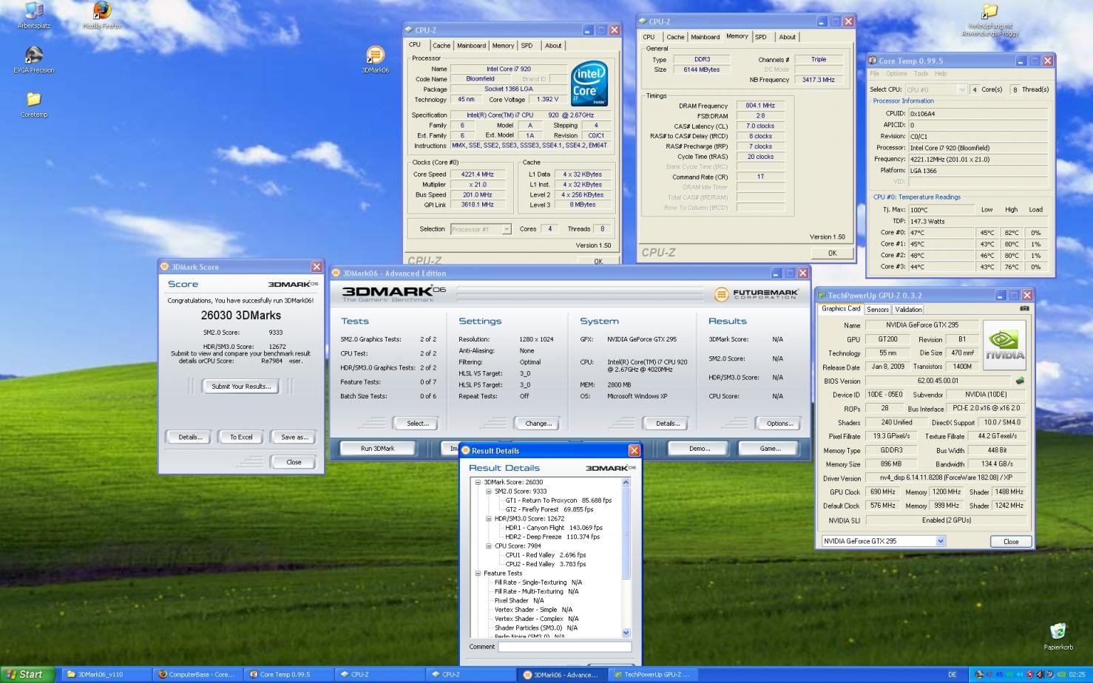Click Submit Your Results button
The width and height of the screenshot is (1093, 683).
pos(241,387)
